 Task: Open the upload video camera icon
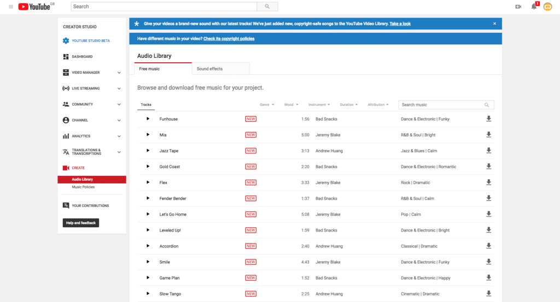pyautogui.click(x=518, y=7)
